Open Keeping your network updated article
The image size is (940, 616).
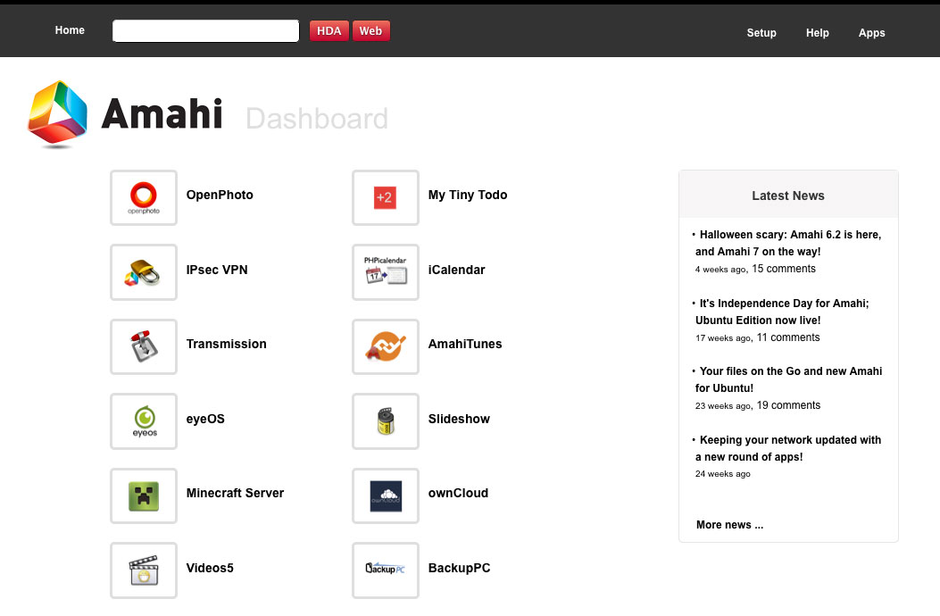click(788, 448)
